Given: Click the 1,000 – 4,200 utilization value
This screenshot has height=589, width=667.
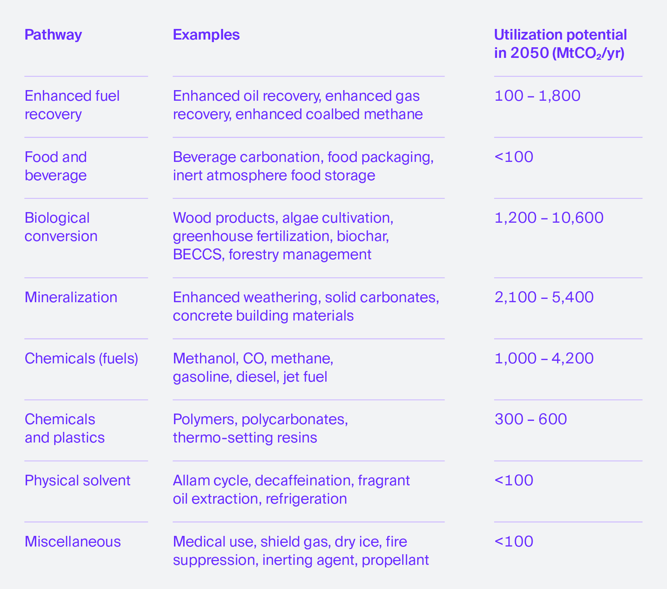Looking at the screenshot, I should pos(544,359).
